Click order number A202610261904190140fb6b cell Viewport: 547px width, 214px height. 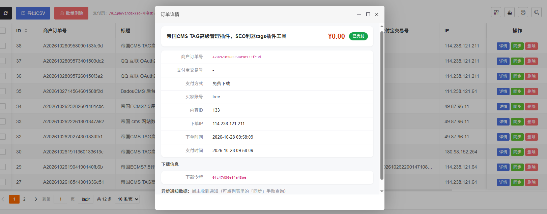point(73,167)
